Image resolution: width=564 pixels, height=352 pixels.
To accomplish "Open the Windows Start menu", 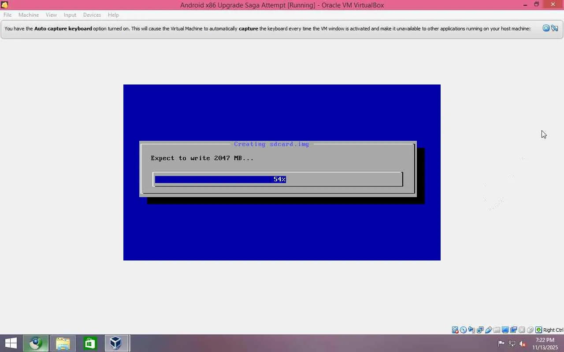I will click(11, 343).
